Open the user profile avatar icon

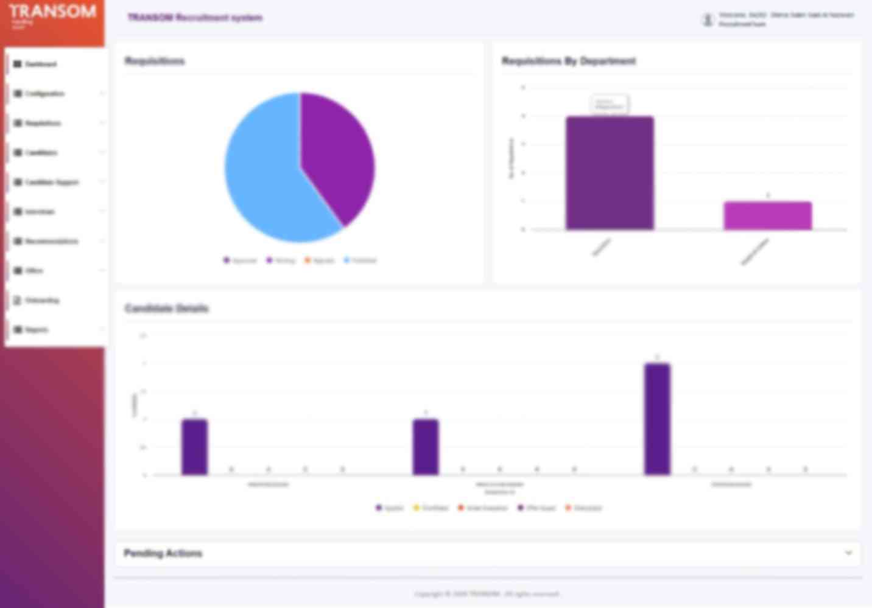click(708, 19)
